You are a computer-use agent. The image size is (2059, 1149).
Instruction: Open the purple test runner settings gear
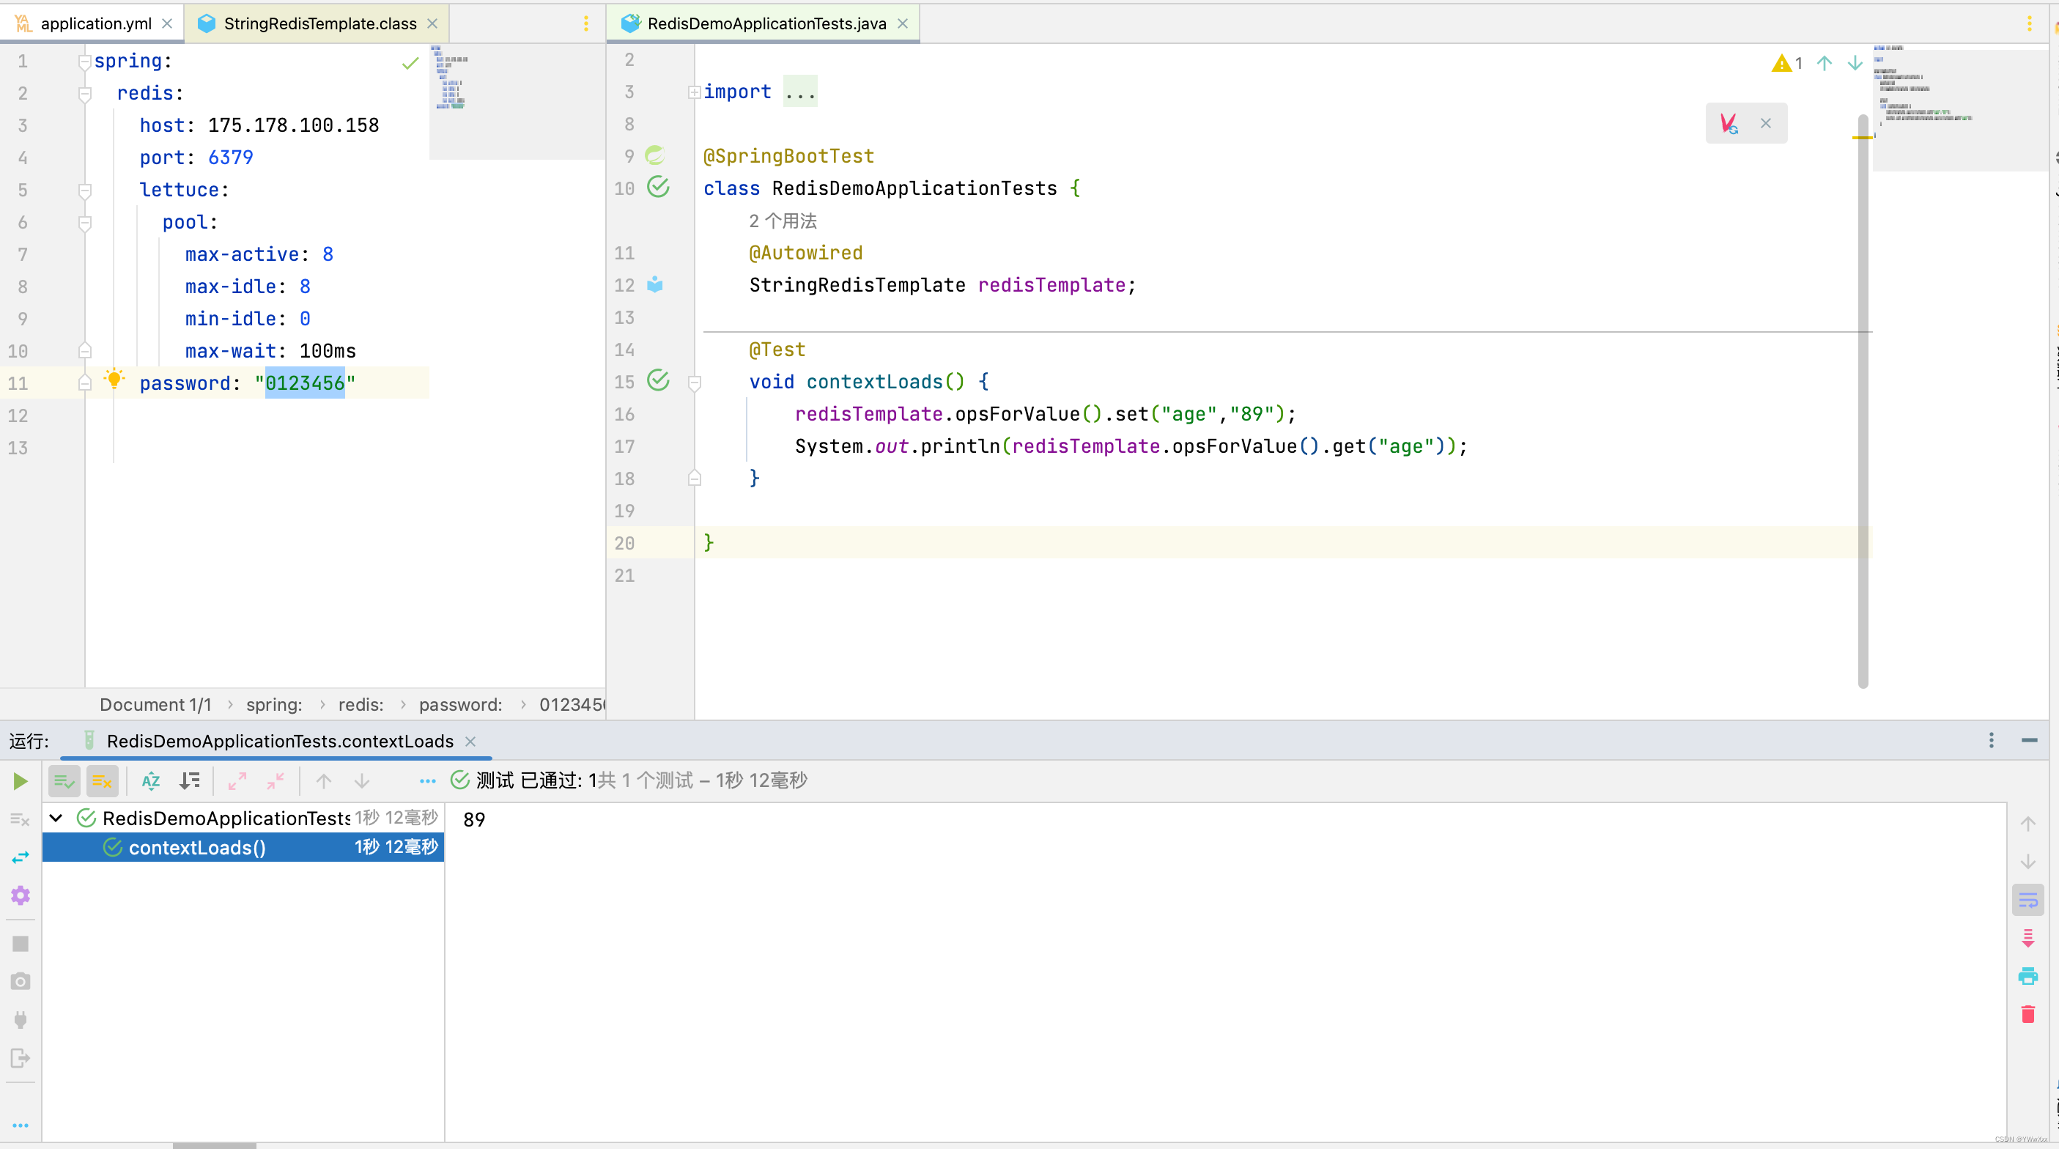coord(20,895)
